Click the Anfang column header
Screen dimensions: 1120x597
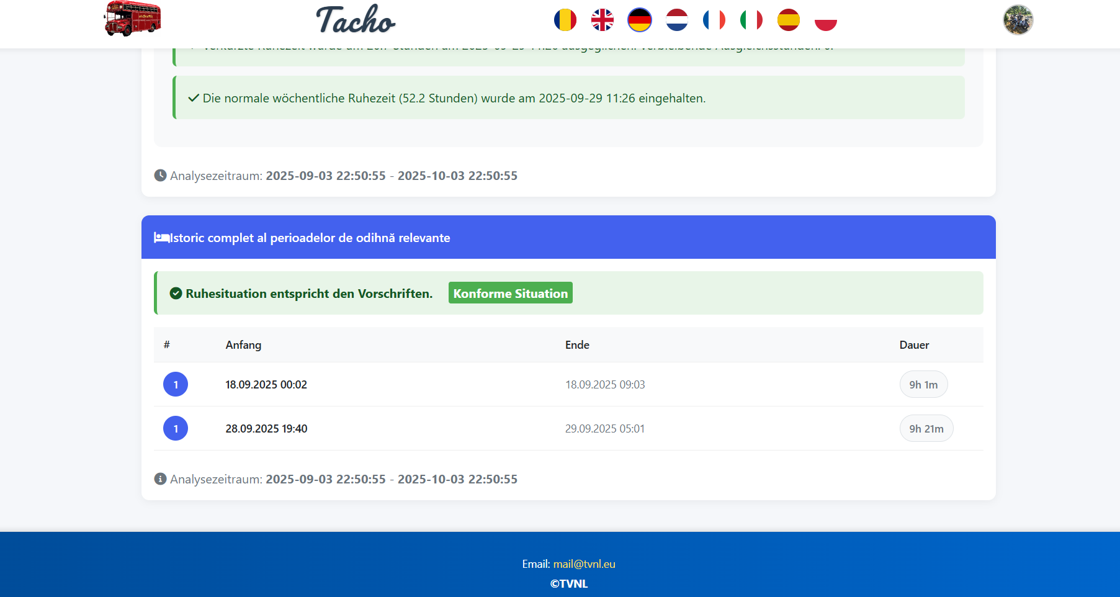point(243,345)
